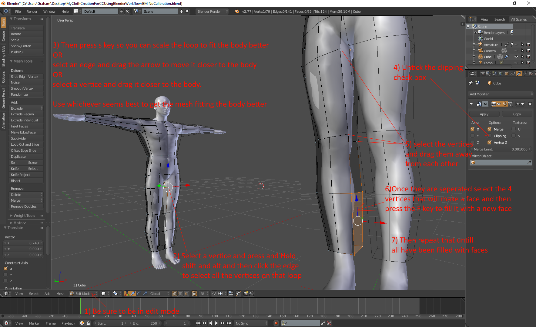Open the Constraints chain properties tab
536x327 pixels.
[x=513, y=74]
